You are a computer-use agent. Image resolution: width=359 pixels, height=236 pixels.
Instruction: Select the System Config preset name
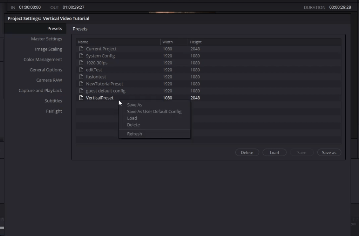(x=100, y=56)
